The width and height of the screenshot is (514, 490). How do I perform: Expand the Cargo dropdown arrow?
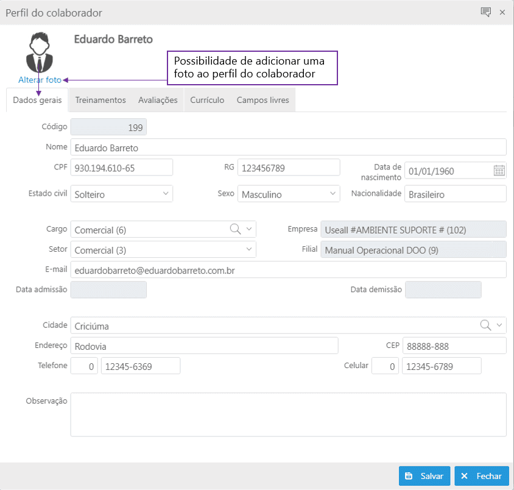pyautogui.click(x=248, y=229)
